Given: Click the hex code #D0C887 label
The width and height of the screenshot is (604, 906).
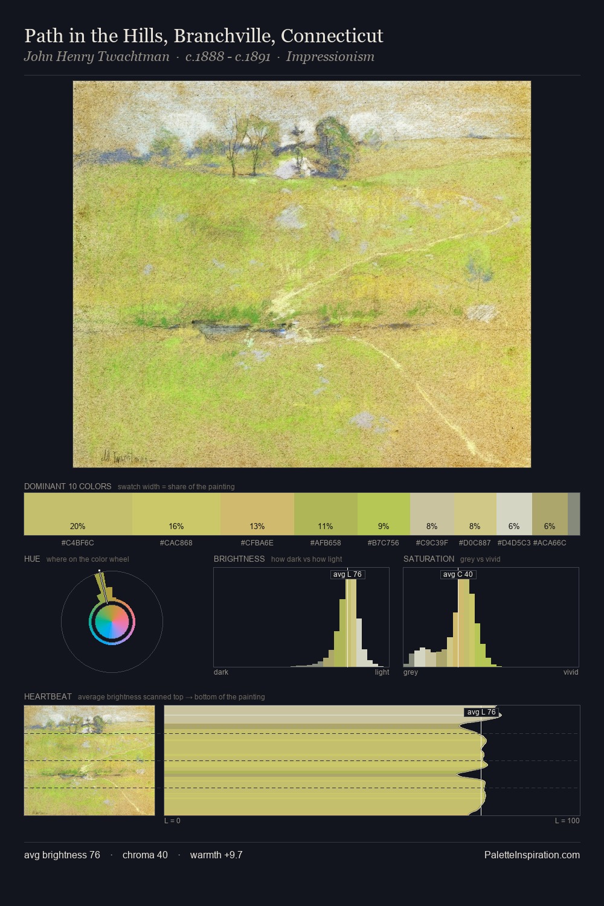Looking at the screenshot, I should pos(475,543).
